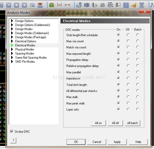Toggle the On-line DRC checkbox
Image resolution: width=154 pixels, height=149 pixels.
(12, 131)
